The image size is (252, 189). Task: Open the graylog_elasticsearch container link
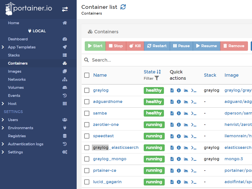(x=116, y=148)
